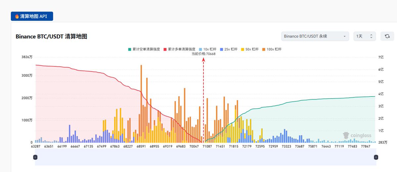Click the coinglass watermark logo
The image size is (397, 172).
357,135
